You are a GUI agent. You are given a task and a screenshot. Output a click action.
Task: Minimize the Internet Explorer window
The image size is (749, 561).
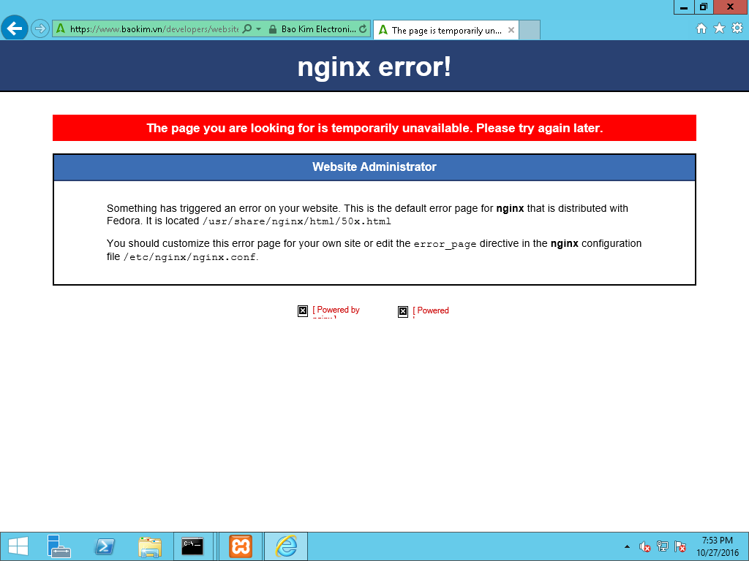(684, 7)
